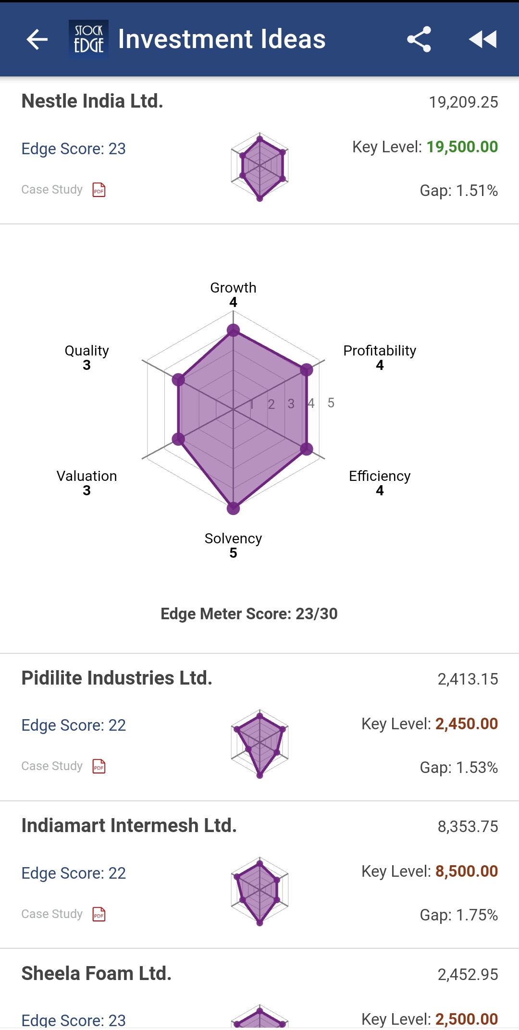
Task: Tap the double rewind arrows icon
Action: [x=482, y=39]
